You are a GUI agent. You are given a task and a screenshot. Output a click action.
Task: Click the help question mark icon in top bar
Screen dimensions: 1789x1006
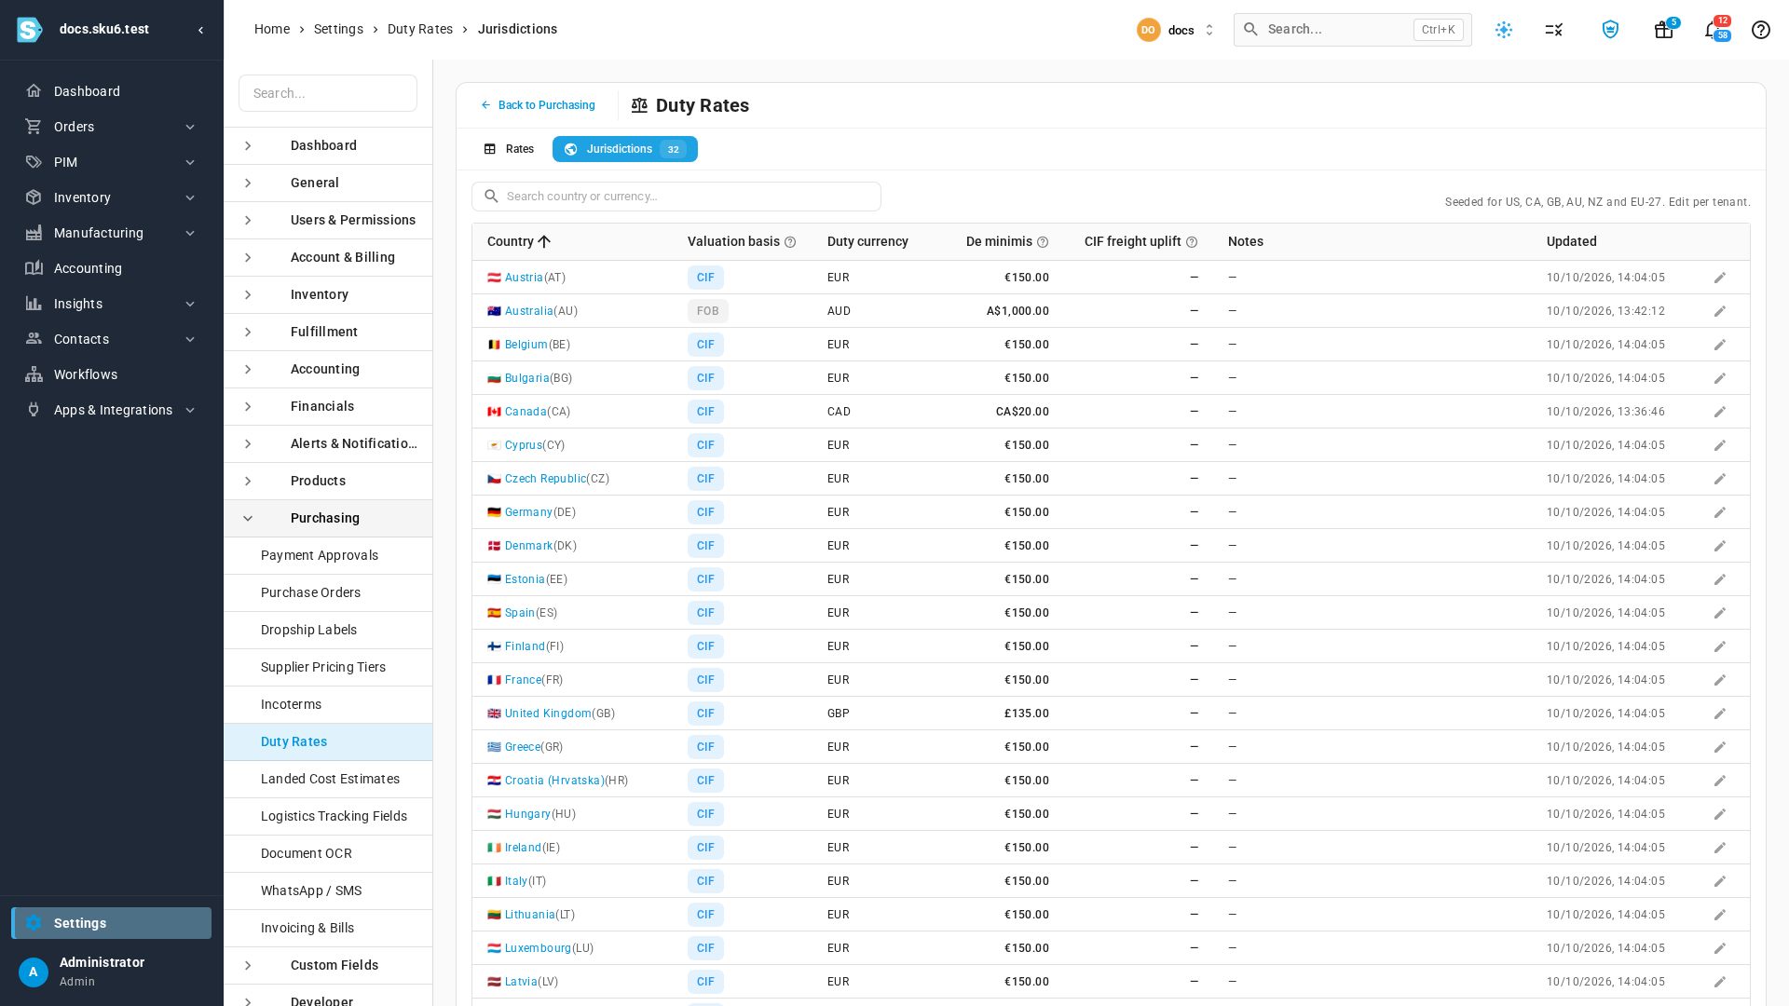click(1760, 30)
